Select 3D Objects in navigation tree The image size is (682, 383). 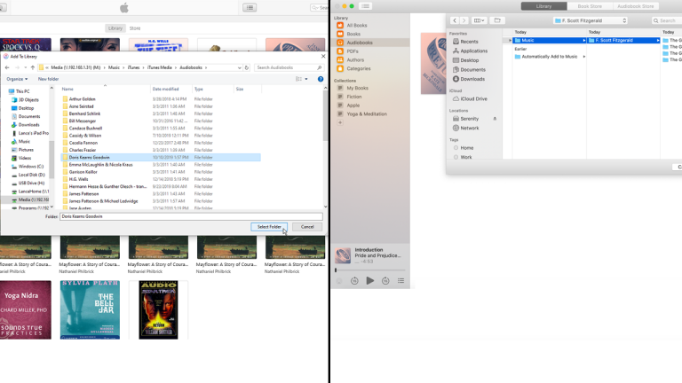(28, 100)
